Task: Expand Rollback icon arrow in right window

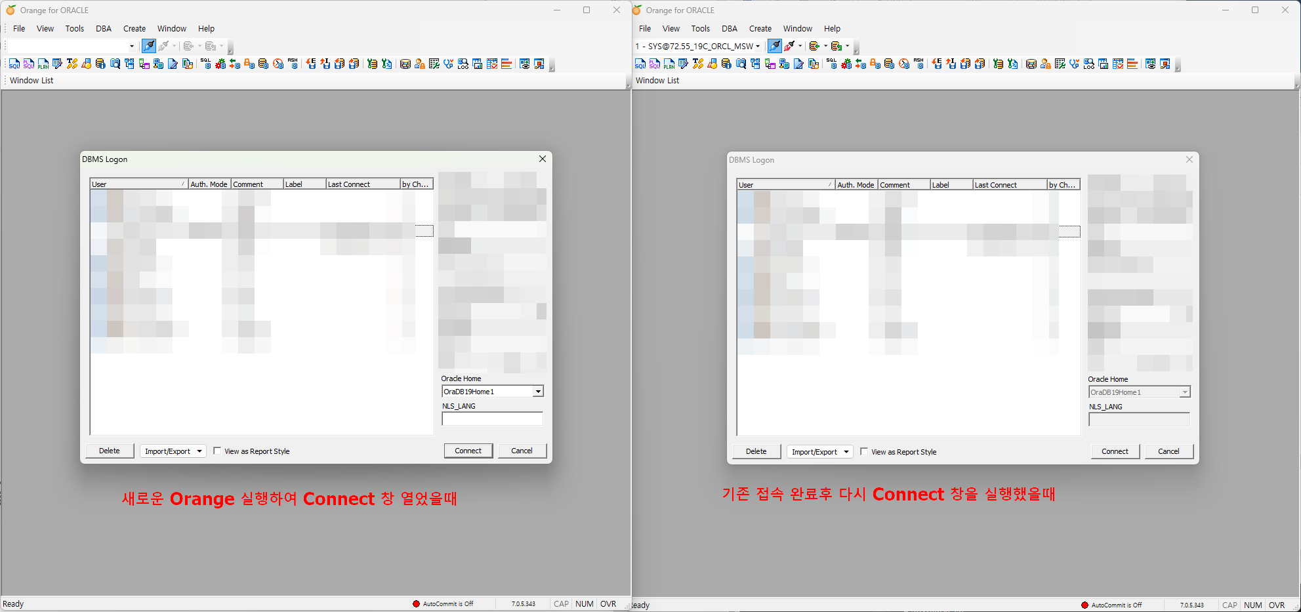Action: 848,46
